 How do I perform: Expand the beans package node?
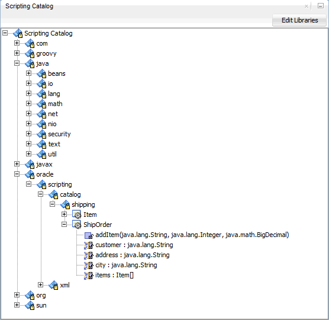coord(29,73)
